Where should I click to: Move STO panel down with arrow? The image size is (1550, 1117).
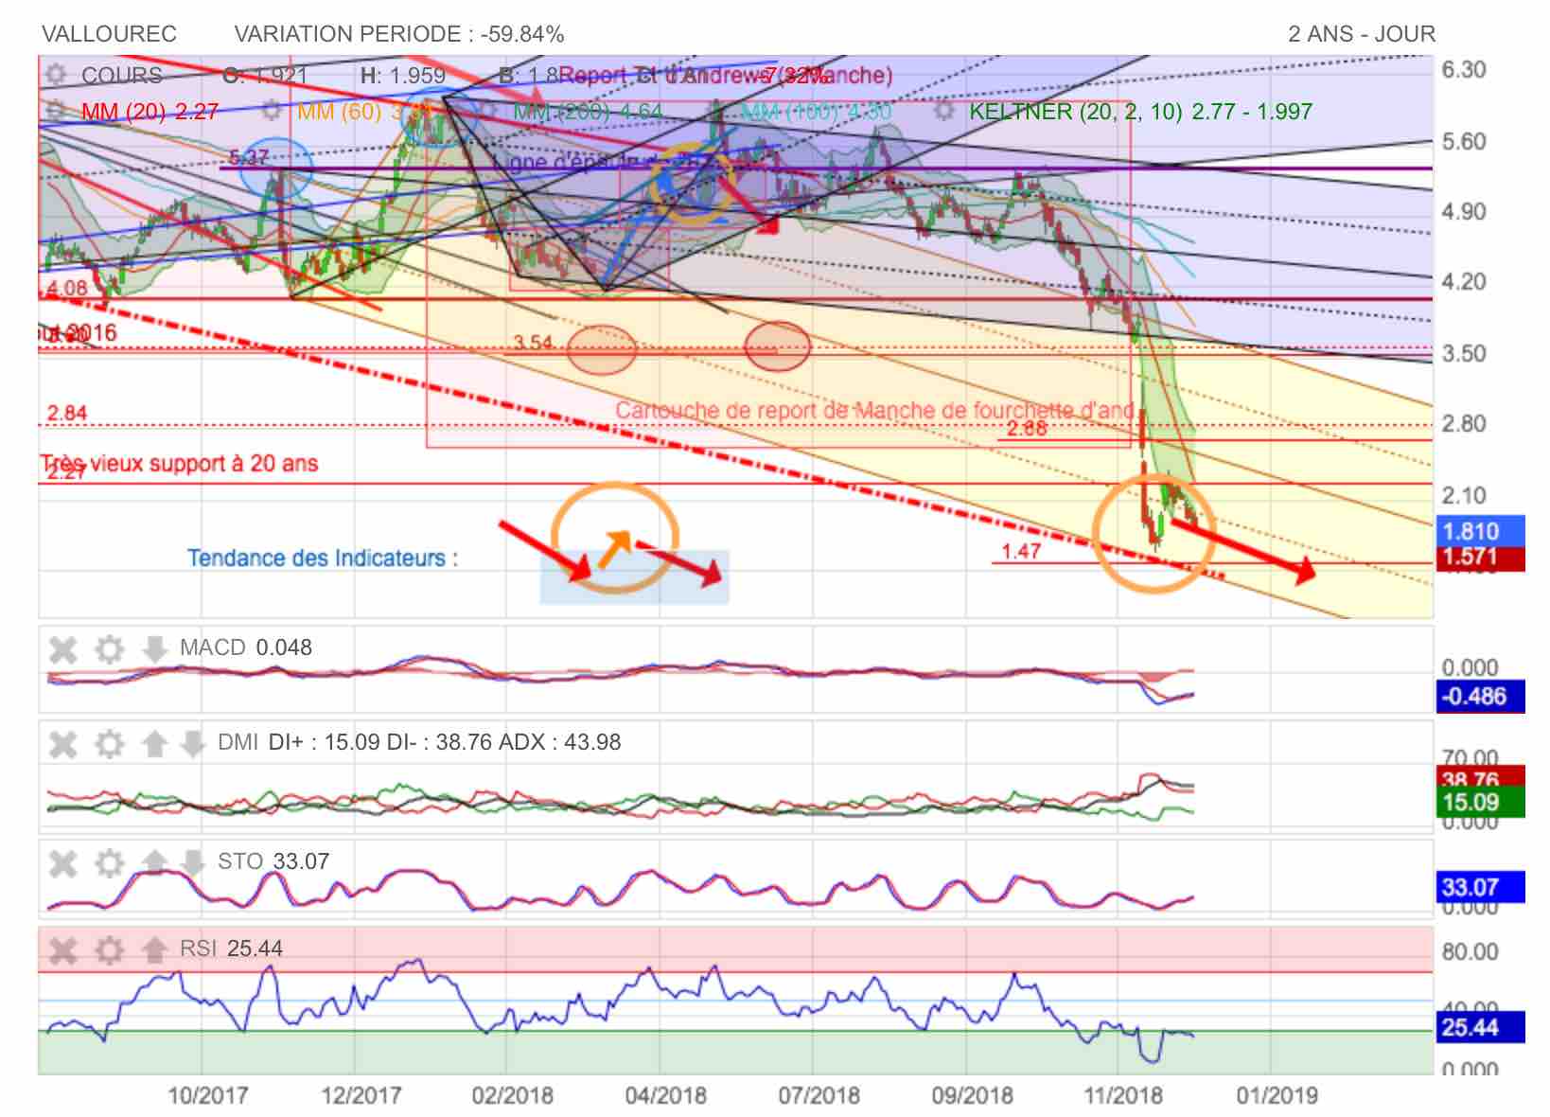[192, 862]
